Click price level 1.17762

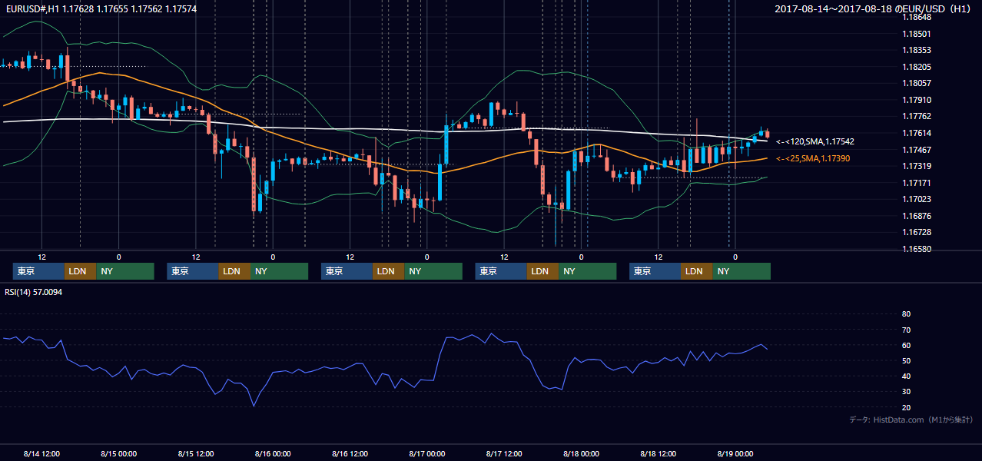[916, 116]
